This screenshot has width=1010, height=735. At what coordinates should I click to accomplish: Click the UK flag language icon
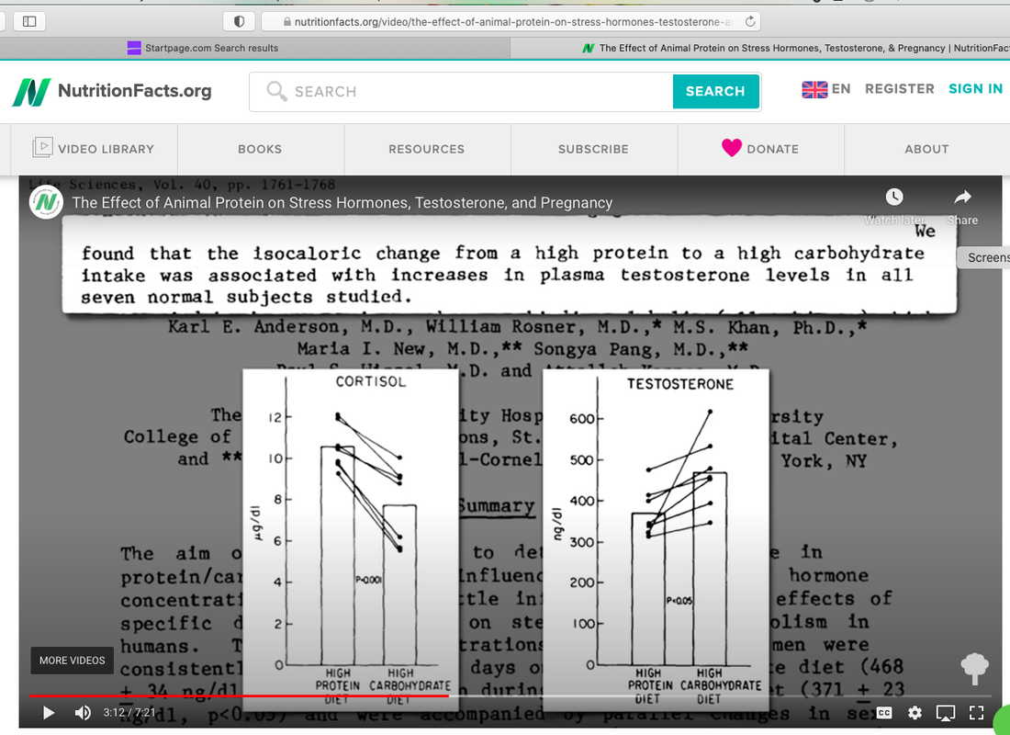(814, 89)
